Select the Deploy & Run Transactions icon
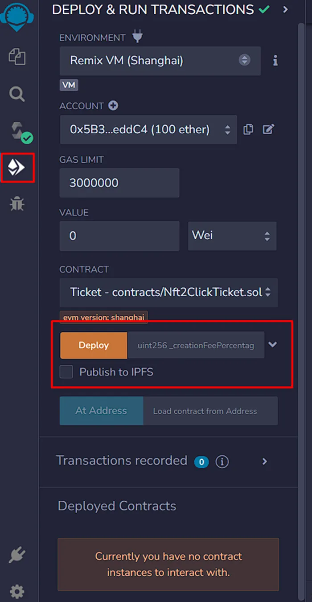 tap(17, 168)
